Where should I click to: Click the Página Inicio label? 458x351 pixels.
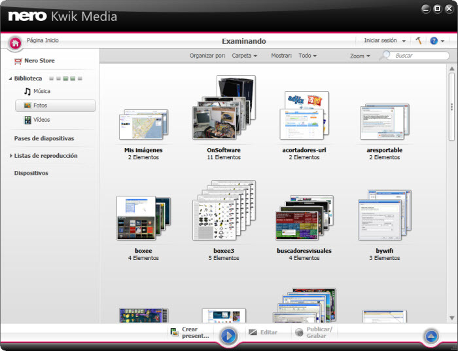coord(43,41)
